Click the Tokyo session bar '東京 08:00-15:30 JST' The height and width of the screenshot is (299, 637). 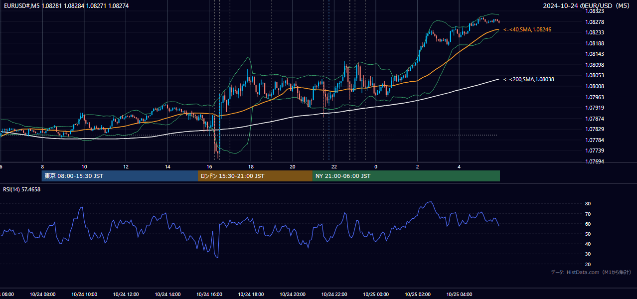(x=120, y=176)
